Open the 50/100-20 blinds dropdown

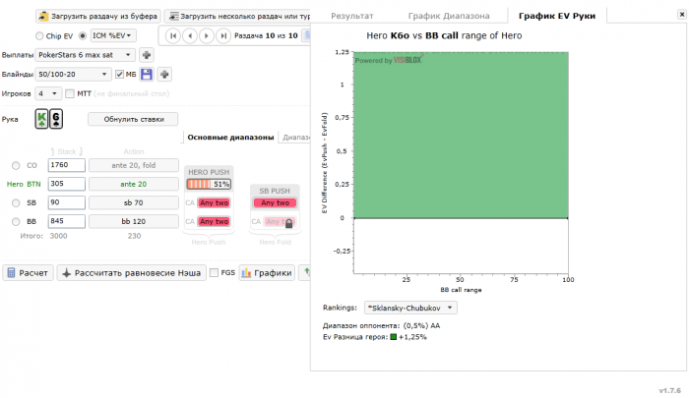(x=73, y=74)
